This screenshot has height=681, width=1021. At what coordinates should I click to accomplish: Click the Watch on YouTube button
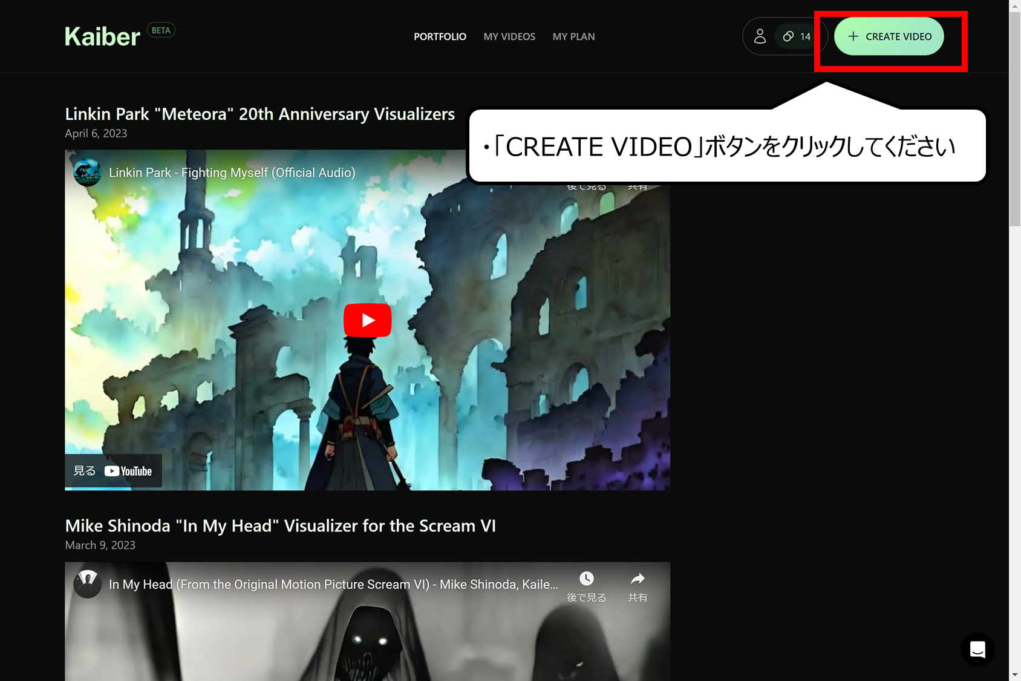(113, 471)
